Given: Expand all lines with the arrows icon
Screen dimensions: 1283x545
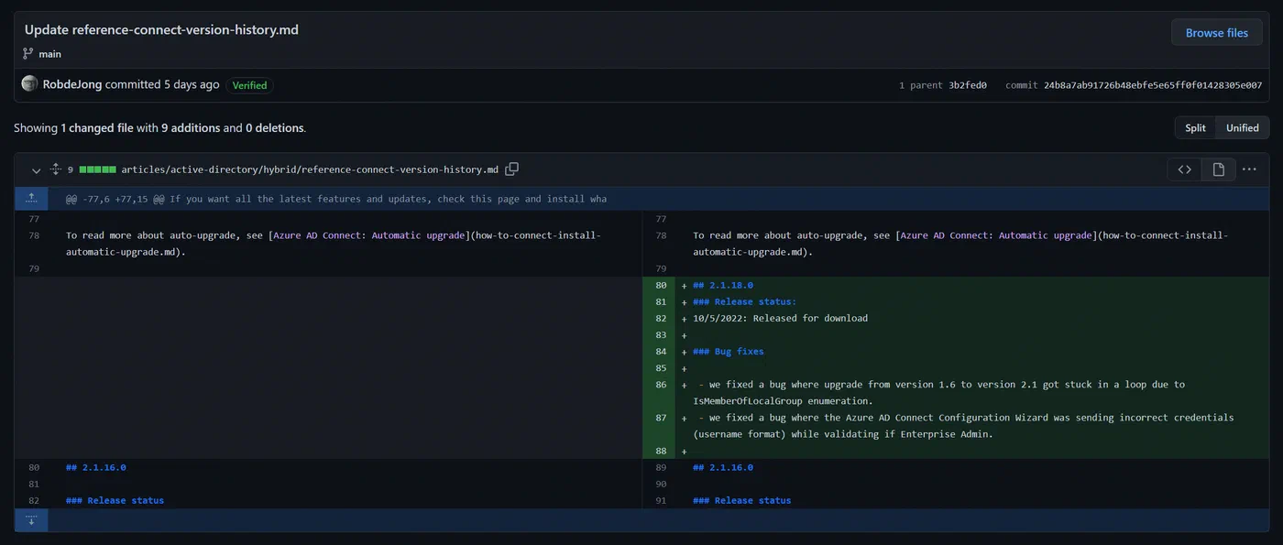Looking at the screenshot, I should click(x=55, y=169).
